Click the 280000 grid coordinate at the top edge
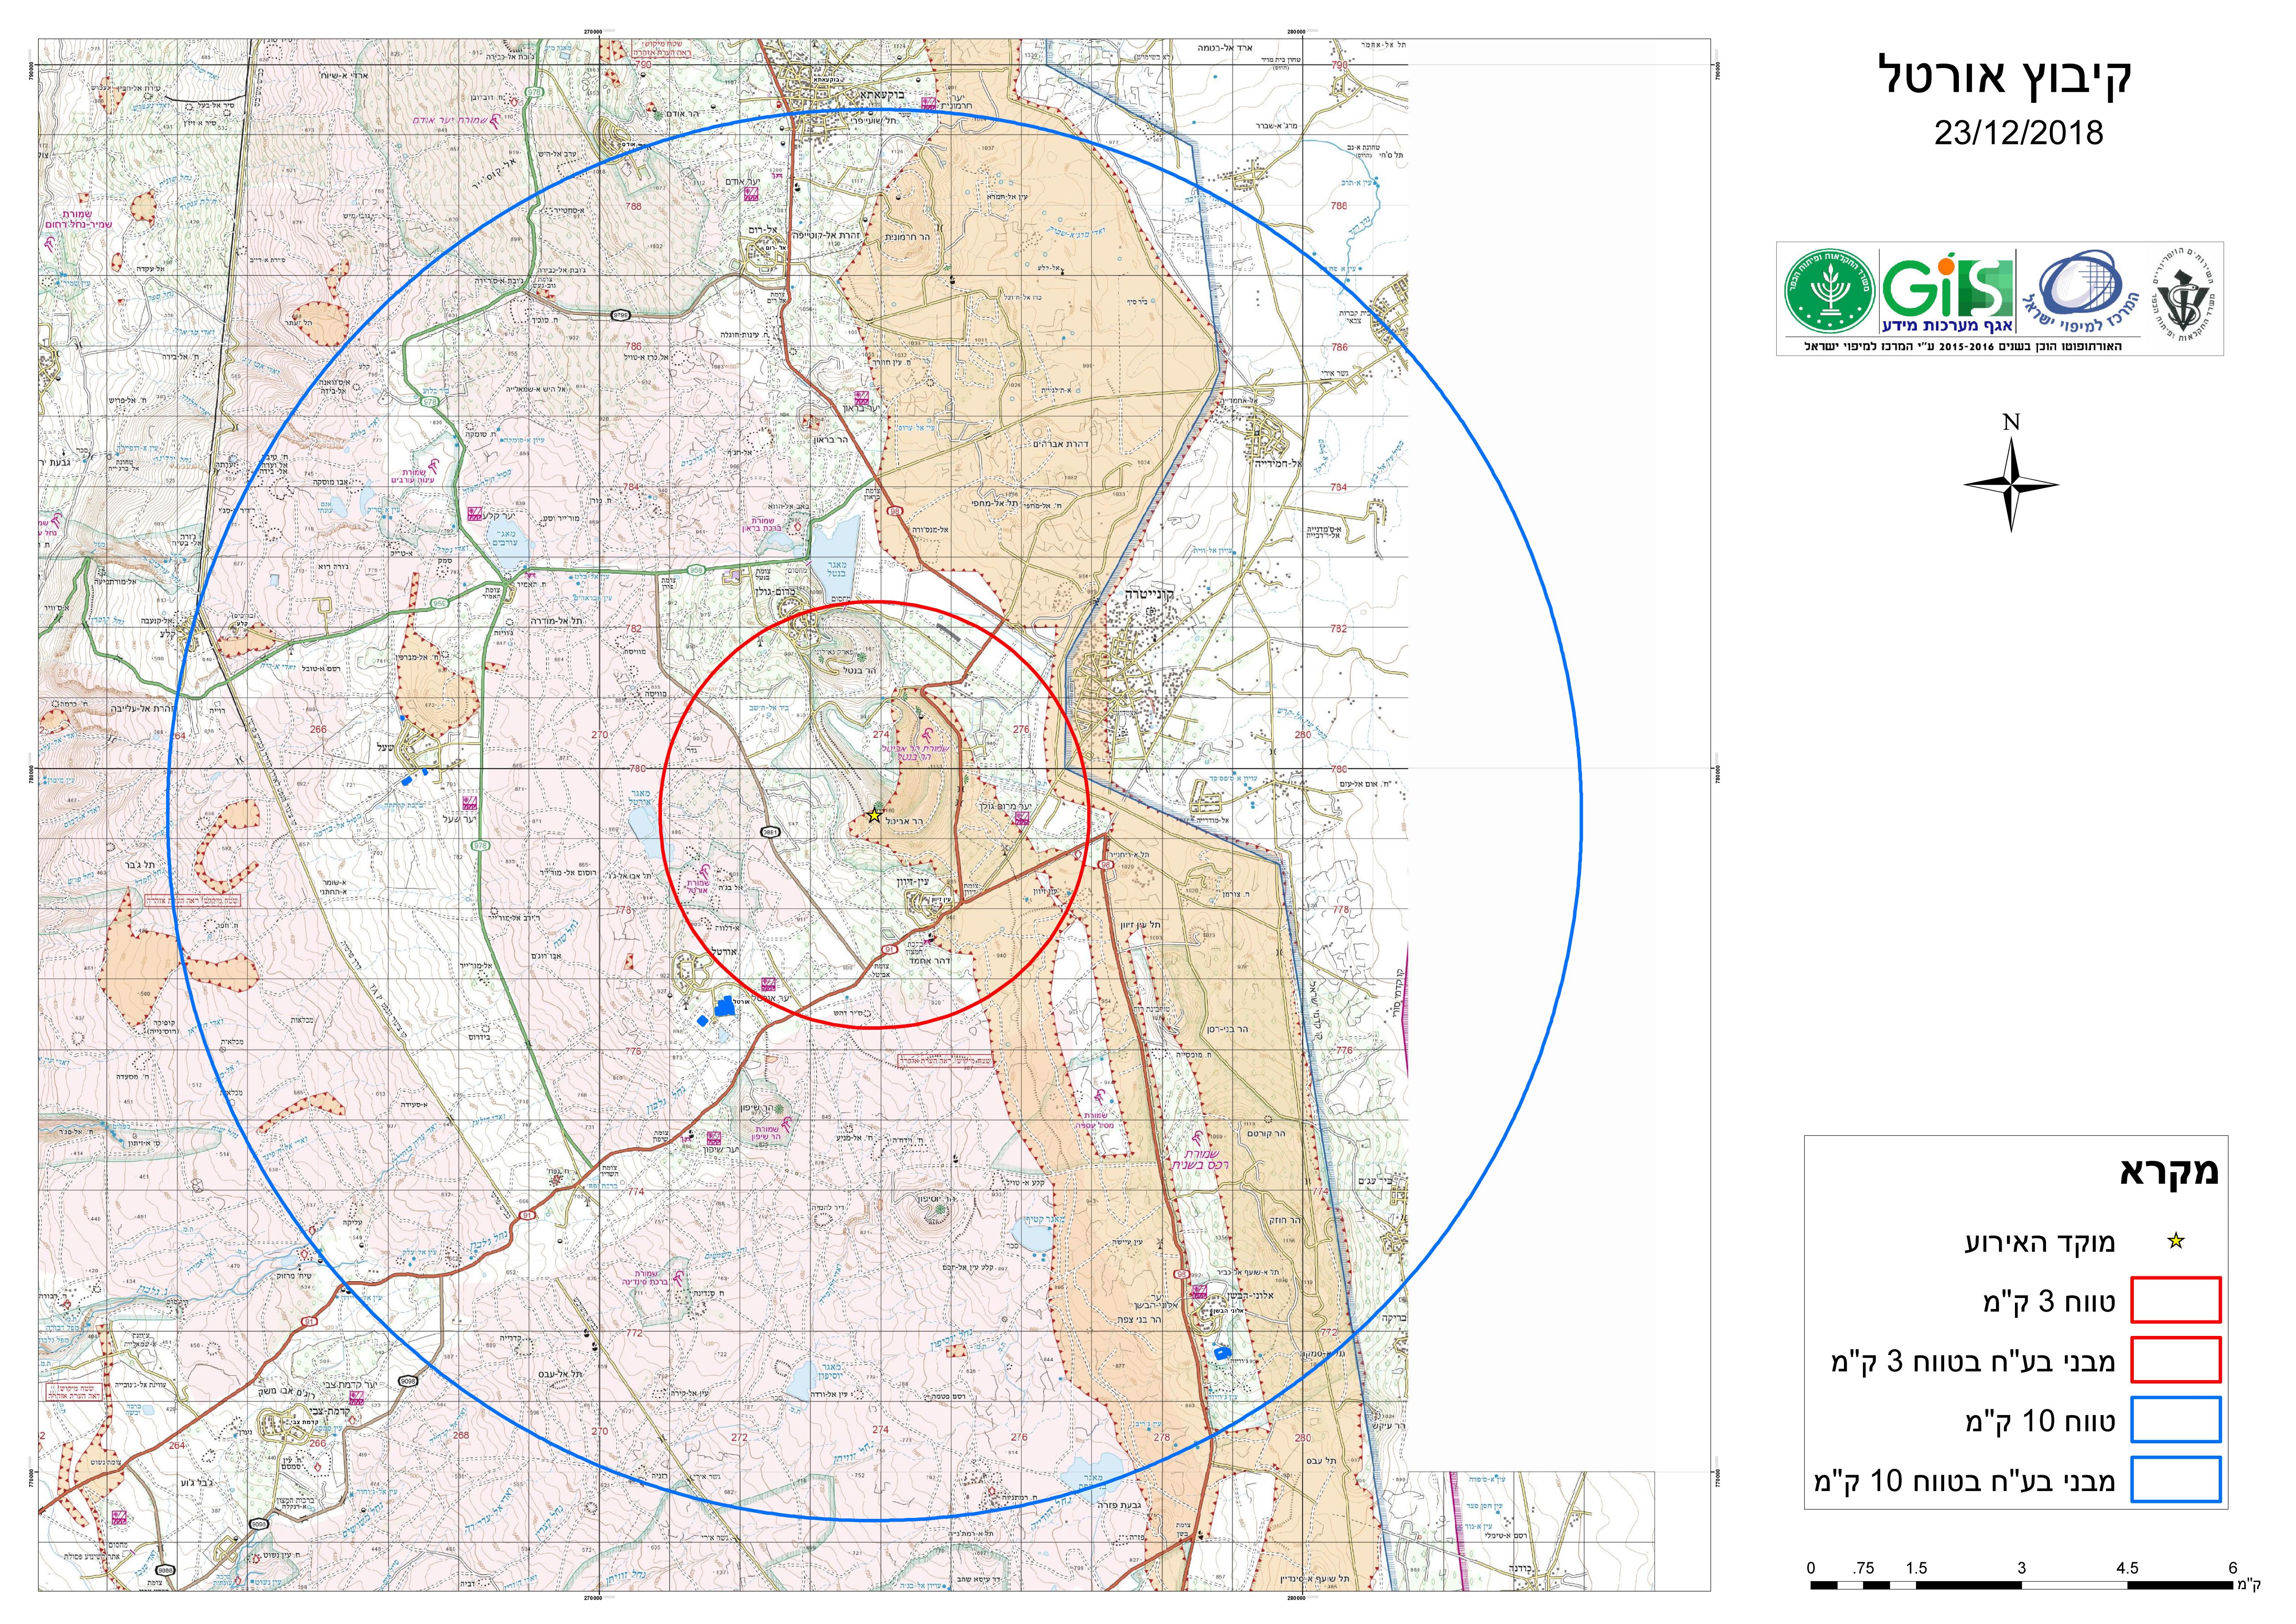This screenshot has height=1624, width=2296. click(1296, 31)
